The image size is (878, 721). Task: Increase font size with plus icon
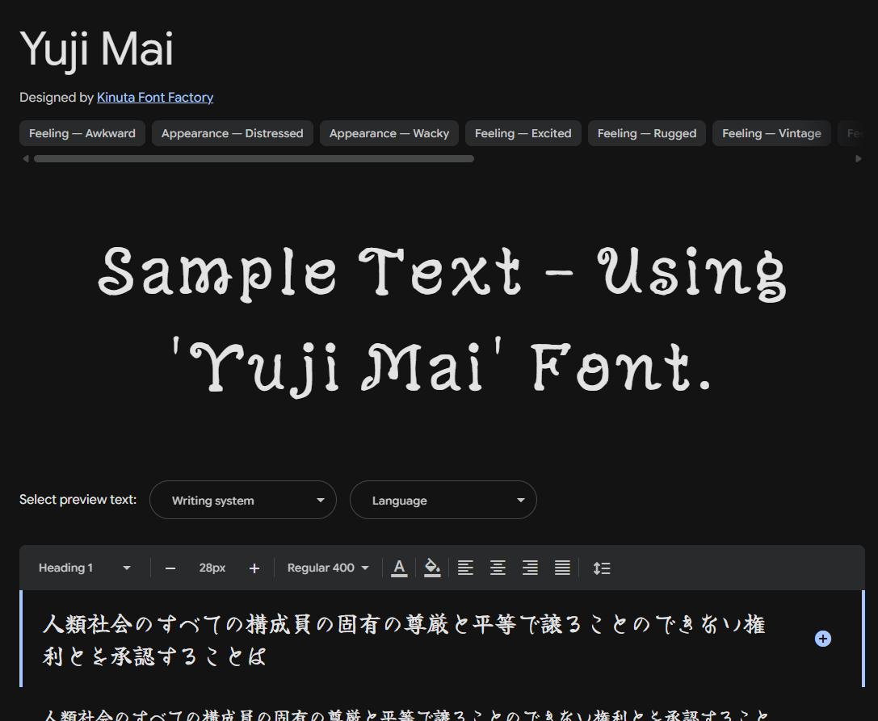[254, 568]
